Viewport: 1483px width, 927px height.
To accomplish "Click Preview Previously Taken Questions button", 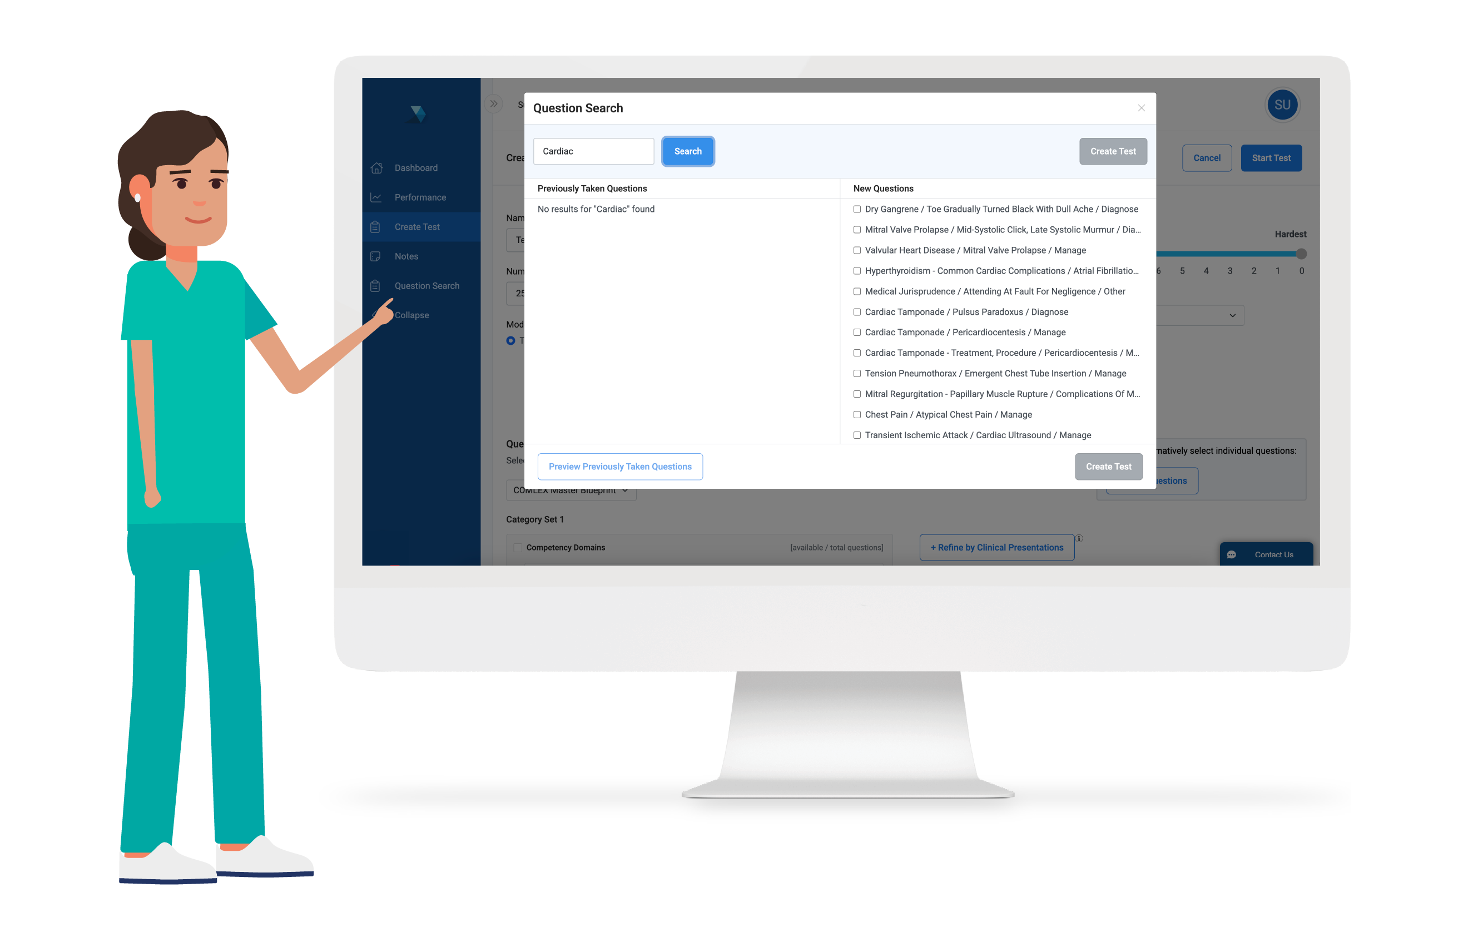I will pos(619,465).
